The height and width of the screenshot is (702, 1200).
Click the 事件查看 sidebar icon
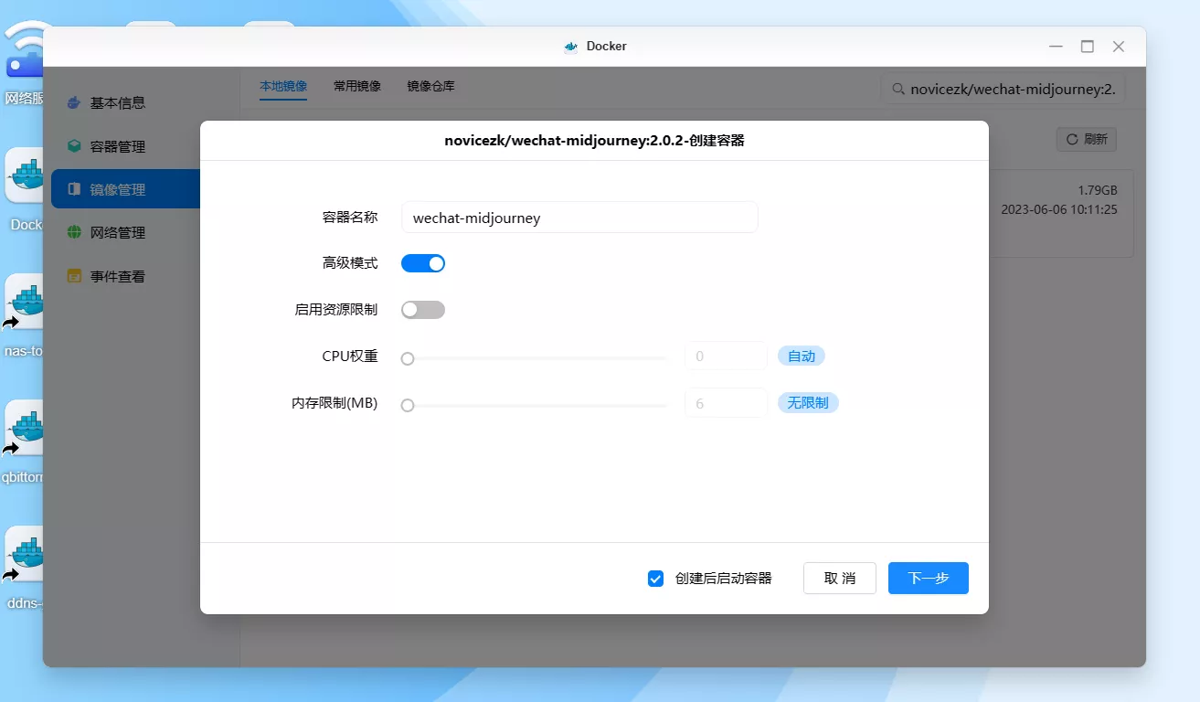tap(74, 276)
